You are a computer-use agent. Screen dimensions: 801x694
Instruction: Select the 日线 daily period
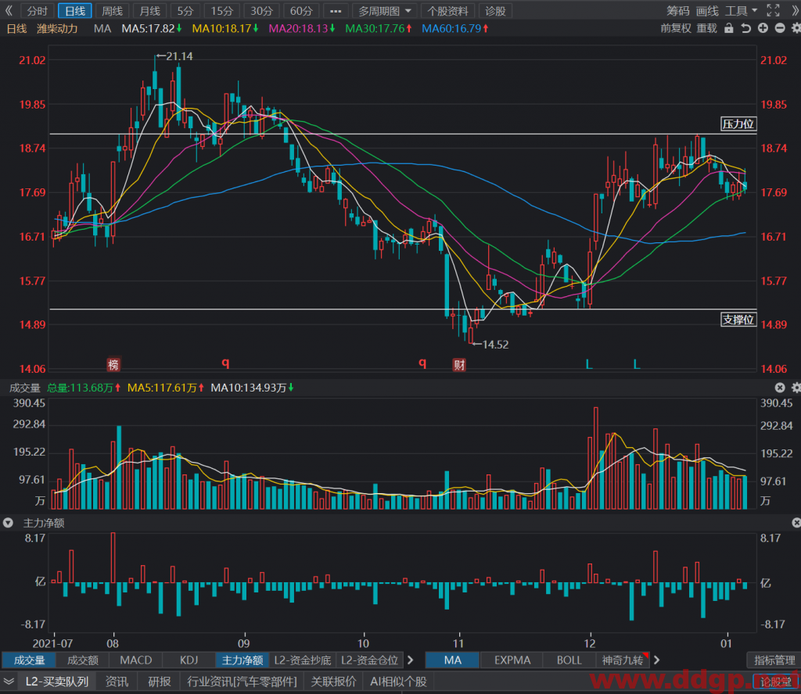75,11
